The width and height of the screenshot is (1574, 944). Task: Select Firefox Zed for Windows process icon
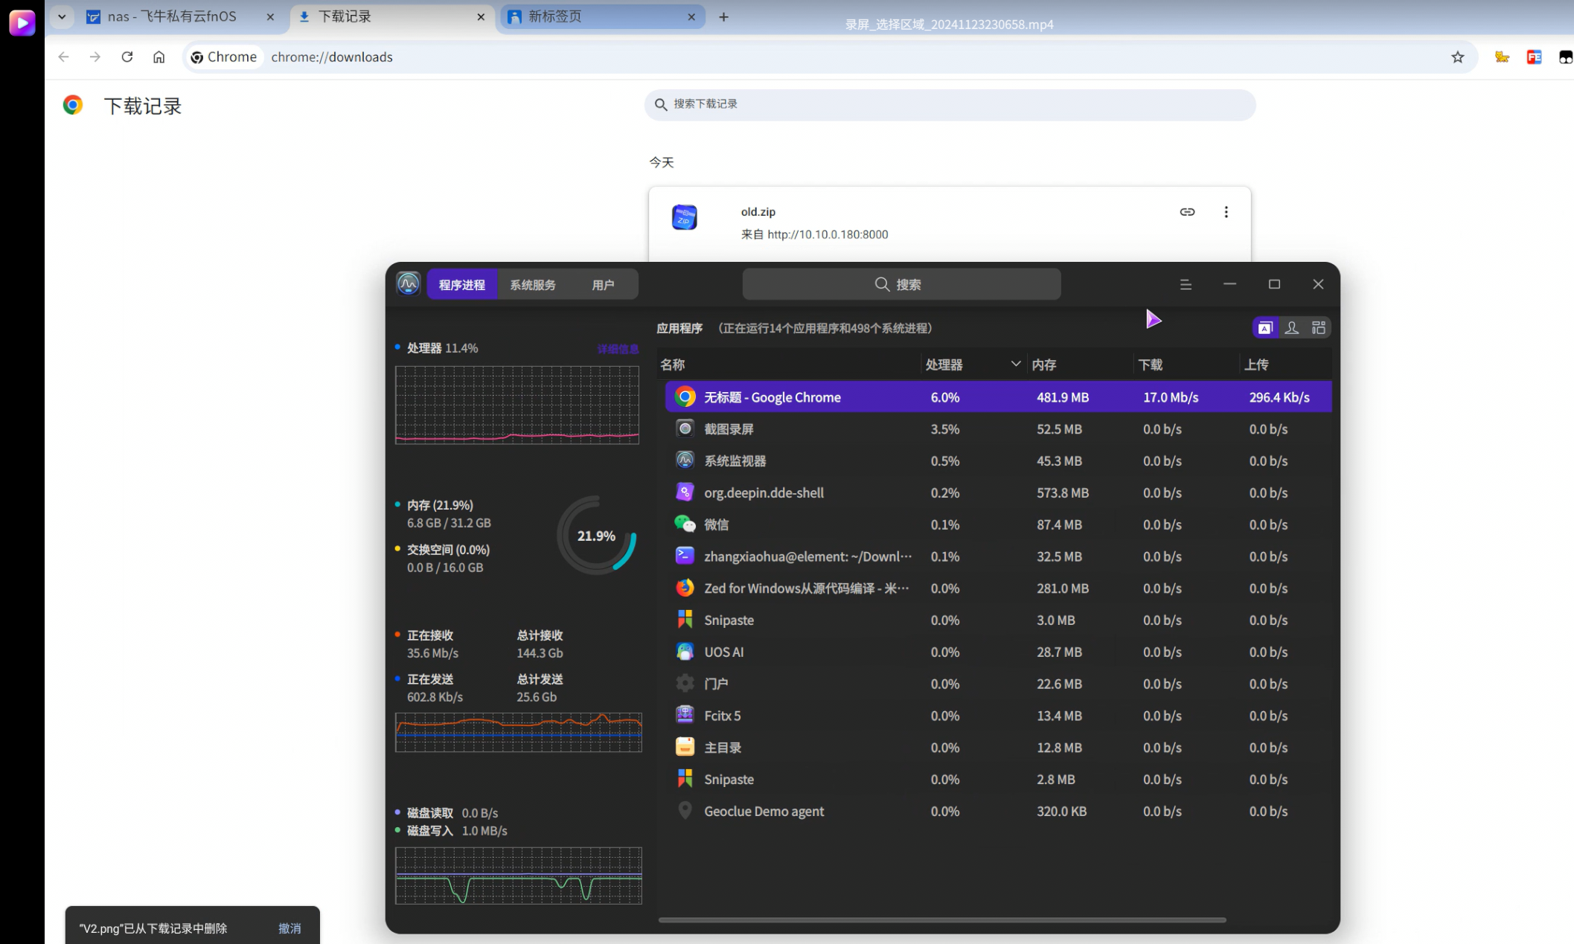pos(685,588)
